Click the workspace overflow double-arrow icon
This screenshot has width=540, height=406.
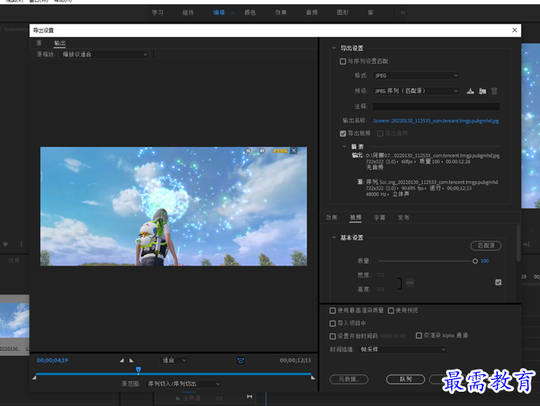coord(403,13)
